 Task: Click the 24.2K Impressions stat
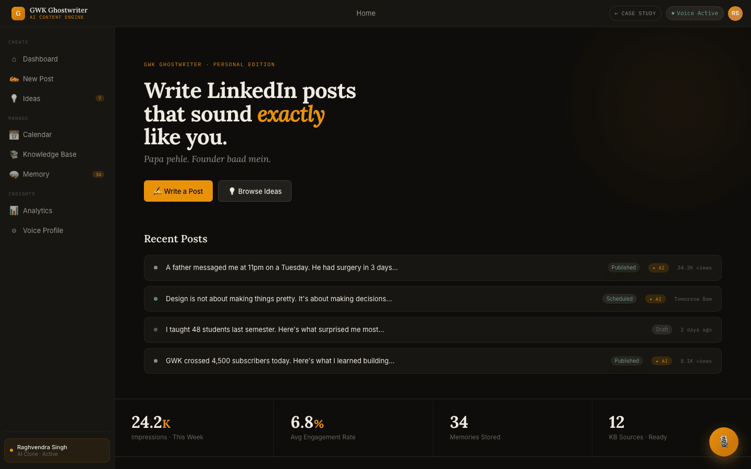194,428
